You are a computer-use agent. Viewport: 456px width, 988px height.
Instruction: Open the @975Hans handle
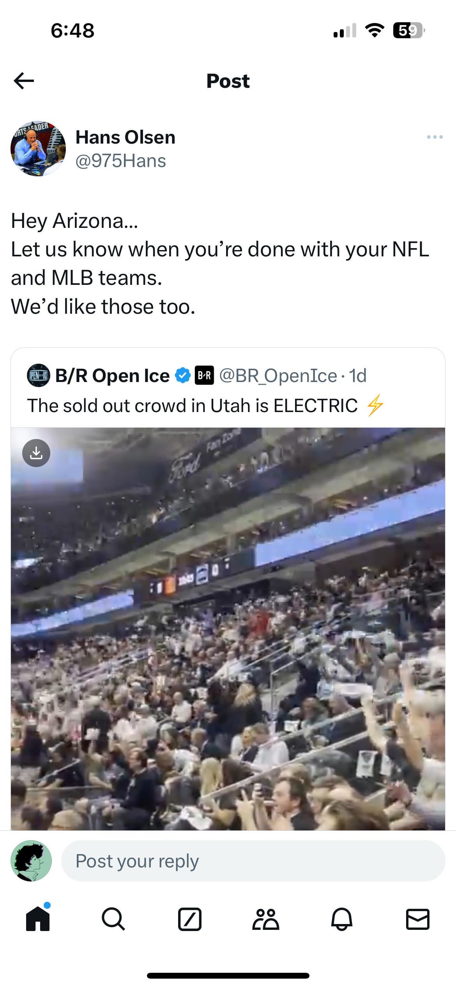tap(120, 161)
